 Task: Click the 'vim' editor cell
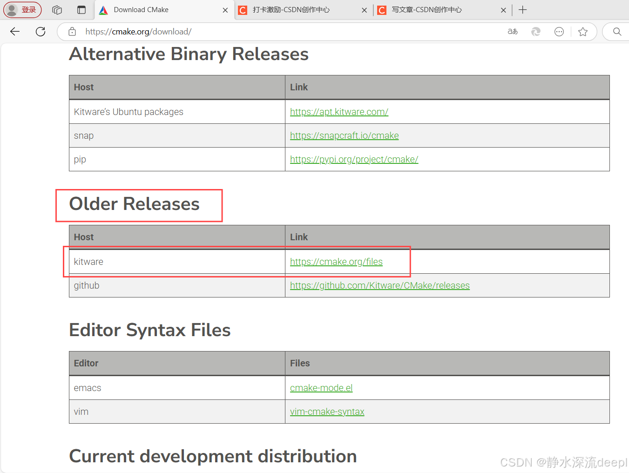click(x=177, y=412)
